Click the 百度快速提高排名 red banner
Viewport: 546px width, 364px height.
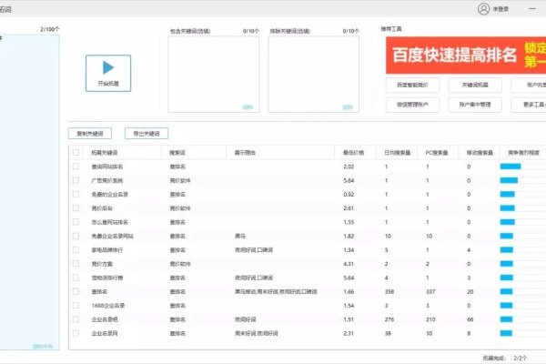point(466,55)
